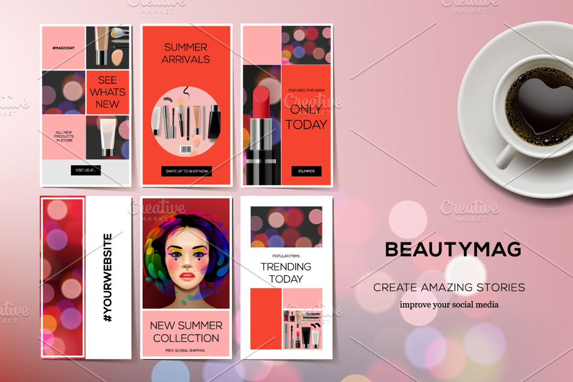The height and width of the screenshot is (382, 573).
Task: Select the vertical '#YOURWEBSITE' text
Action: (108, 277)
